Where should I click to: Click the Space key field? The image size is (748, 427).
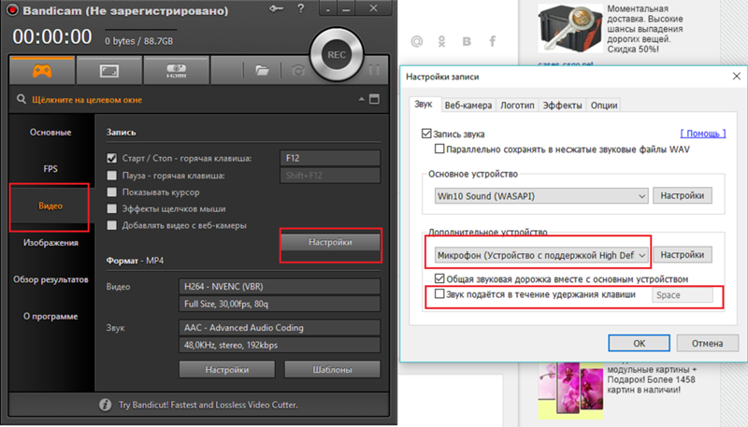(683, 295)
